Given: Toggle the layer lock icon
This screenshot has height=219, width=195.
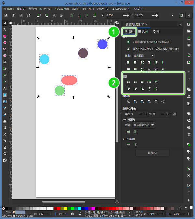Looking at the screenshot, I should tap(80, 214).
